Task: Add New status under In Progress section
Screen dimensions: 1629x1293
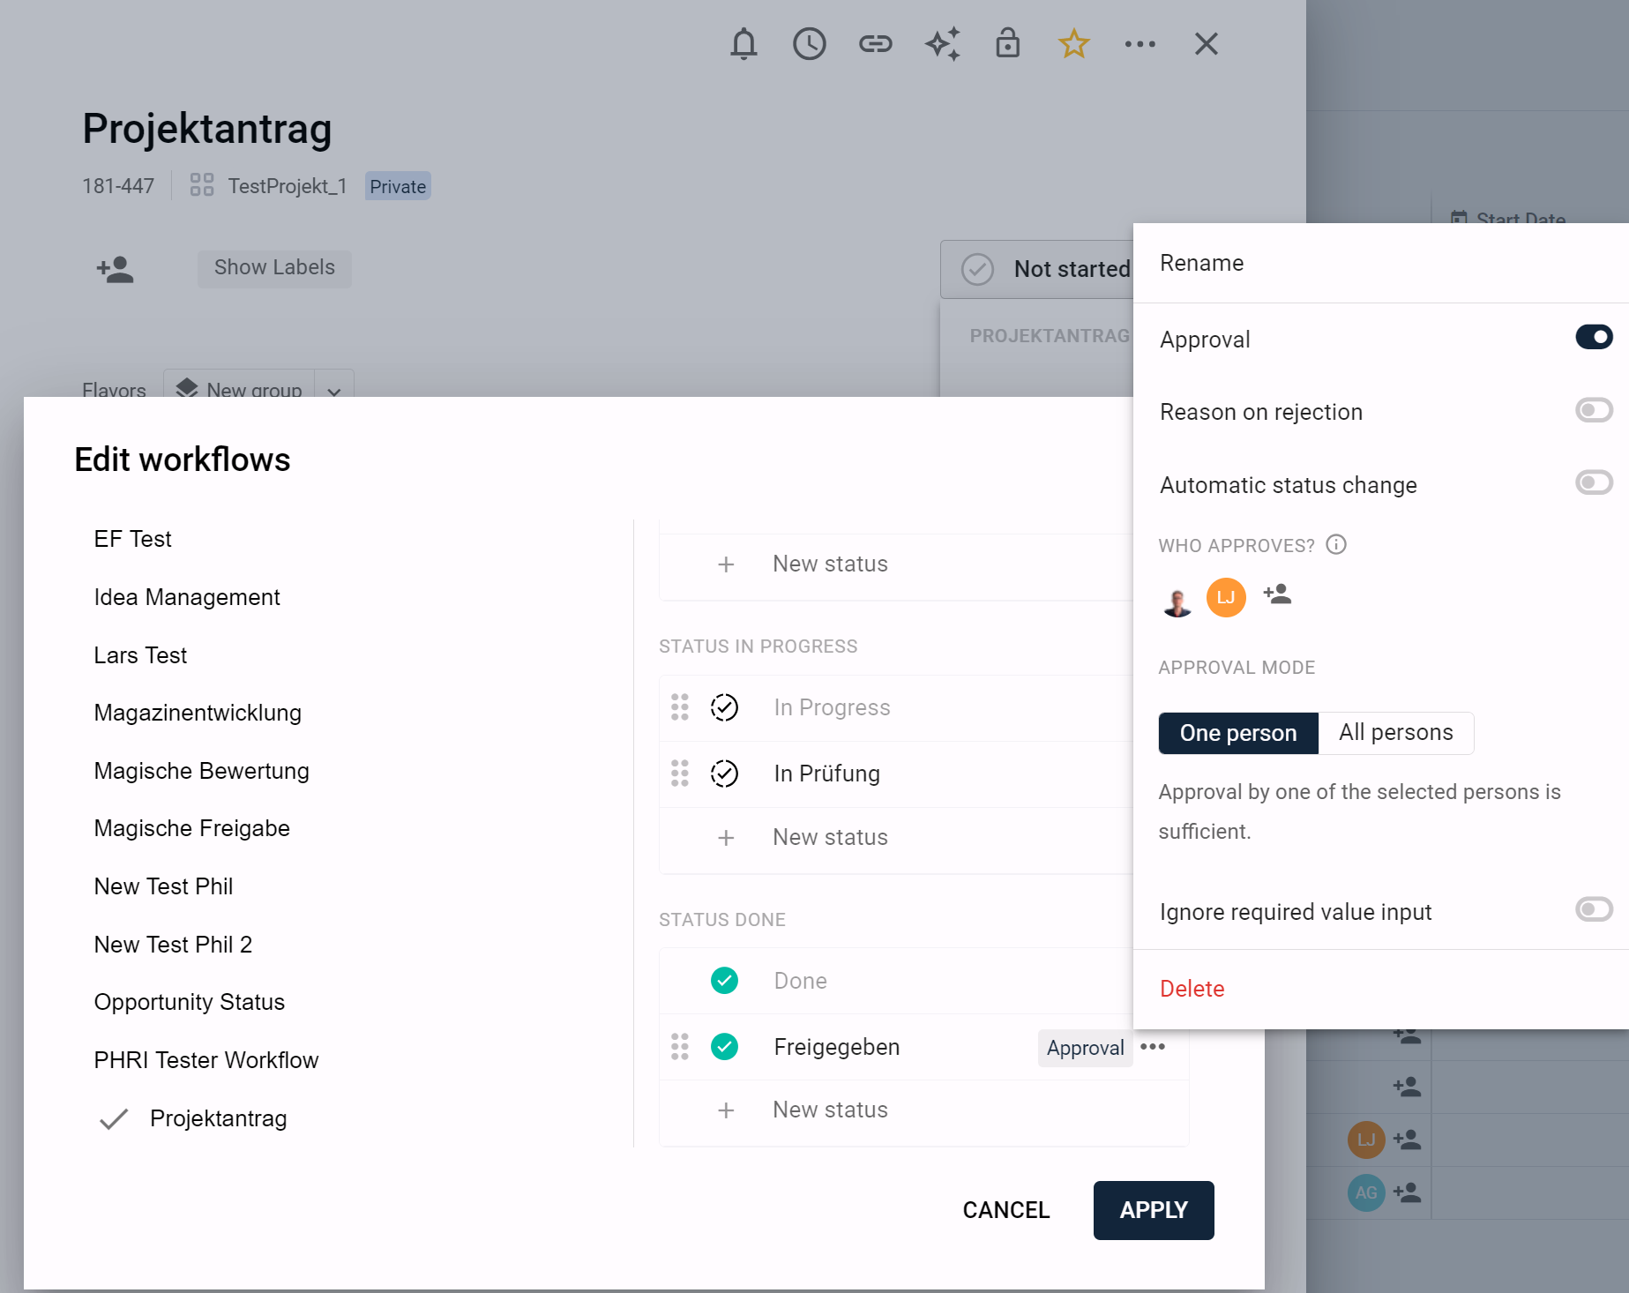Action: (830, 837)
